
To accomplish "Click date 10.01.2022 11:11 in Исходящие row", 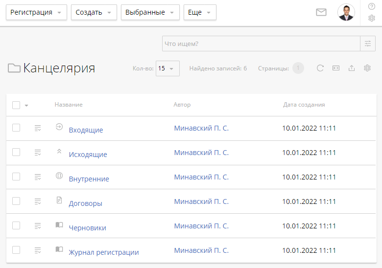I will [309, 153].
